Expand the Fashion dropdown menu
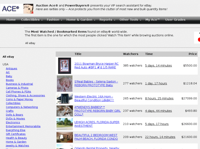Image resolution: width=200 pixels, height=149 pixels. pyautogui.click(x=54, y=20)
